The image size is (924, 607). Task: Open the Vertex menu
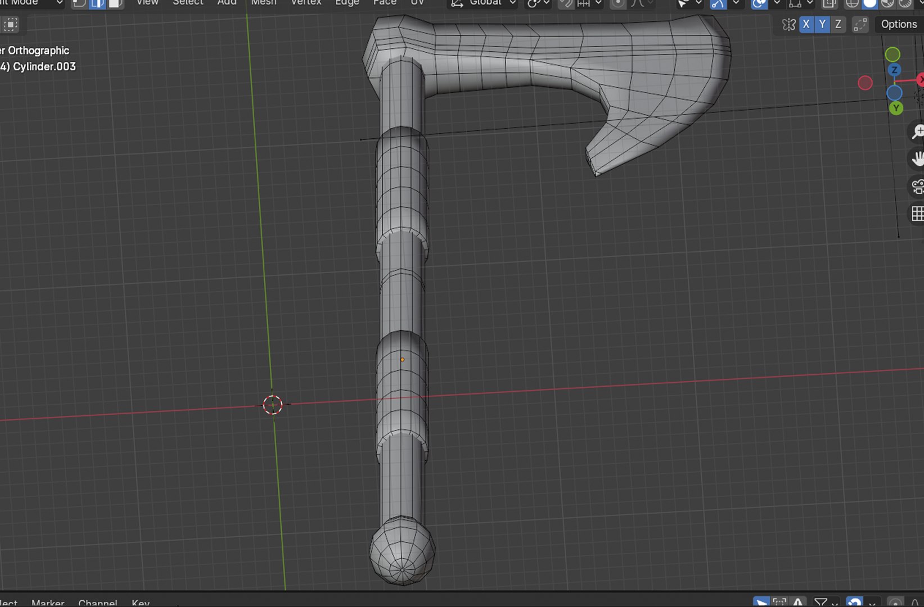[306, 3]
